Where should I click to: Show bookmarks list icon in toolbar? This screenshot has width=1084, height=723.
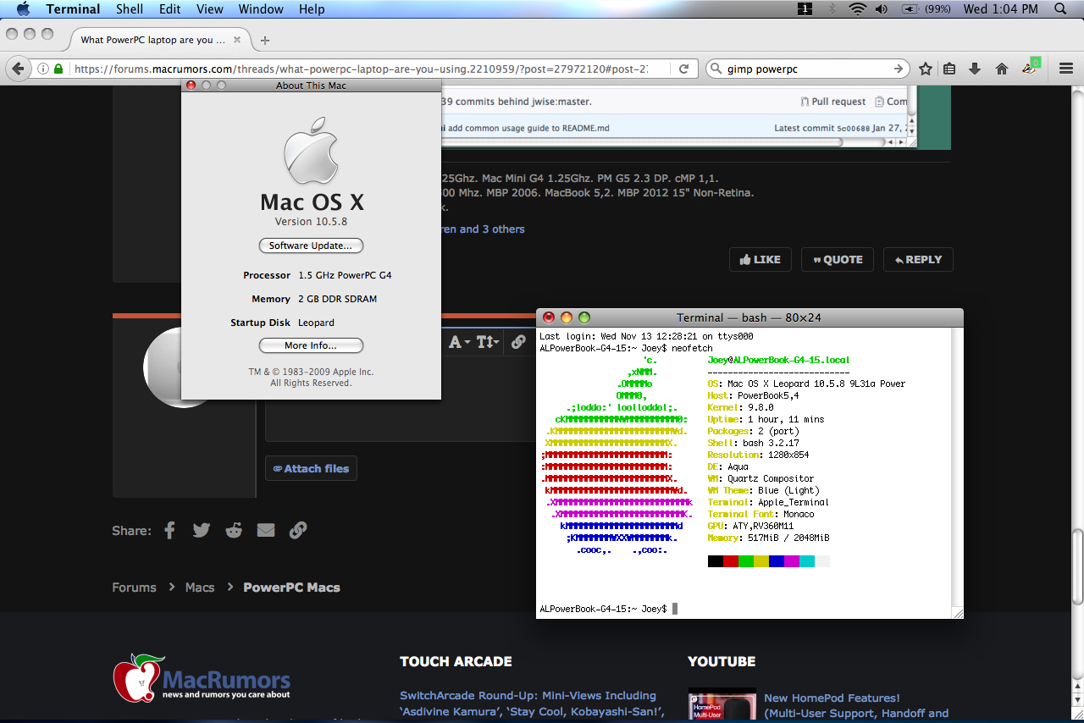(x=950, y=69)
